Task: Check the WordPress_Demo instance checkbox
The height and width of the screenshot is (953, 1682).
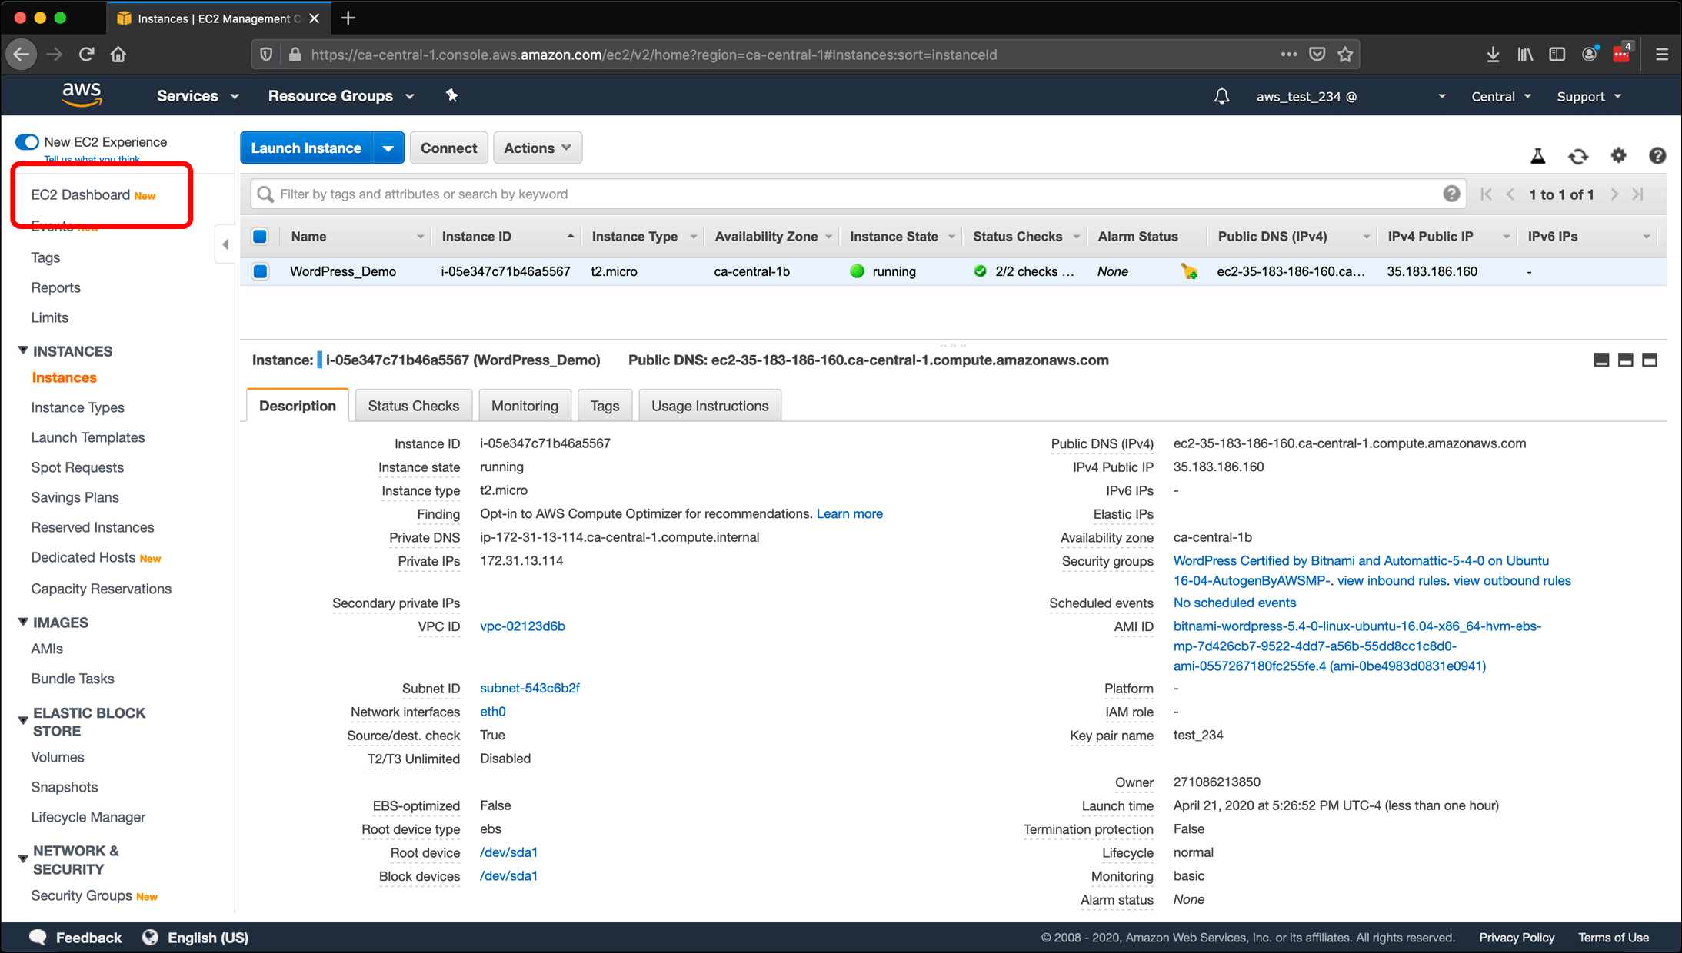Action: click(262, 271)
